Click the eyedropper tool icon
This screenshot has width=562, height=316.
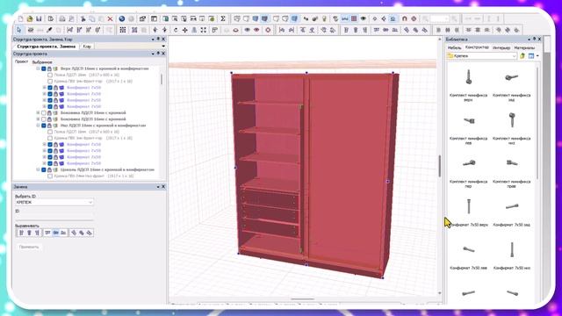[x=49, y=30]
